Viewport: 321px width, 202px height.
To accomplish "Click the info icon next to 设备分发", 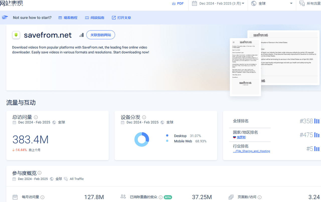I will 144,117.
